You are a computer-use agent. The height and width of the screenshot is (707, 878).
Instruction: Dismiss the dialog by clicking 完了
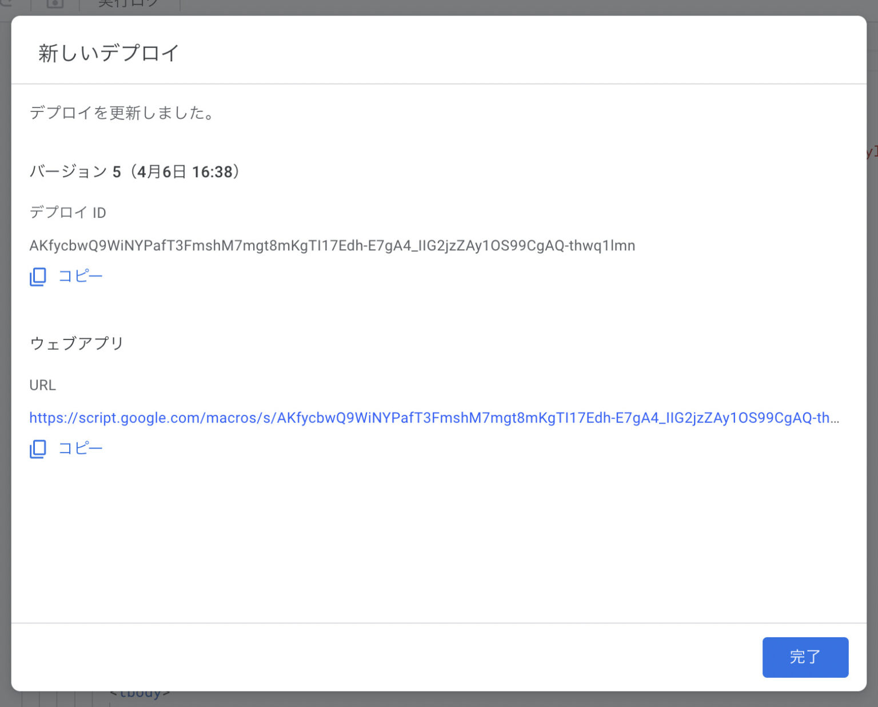click(805, 657)
